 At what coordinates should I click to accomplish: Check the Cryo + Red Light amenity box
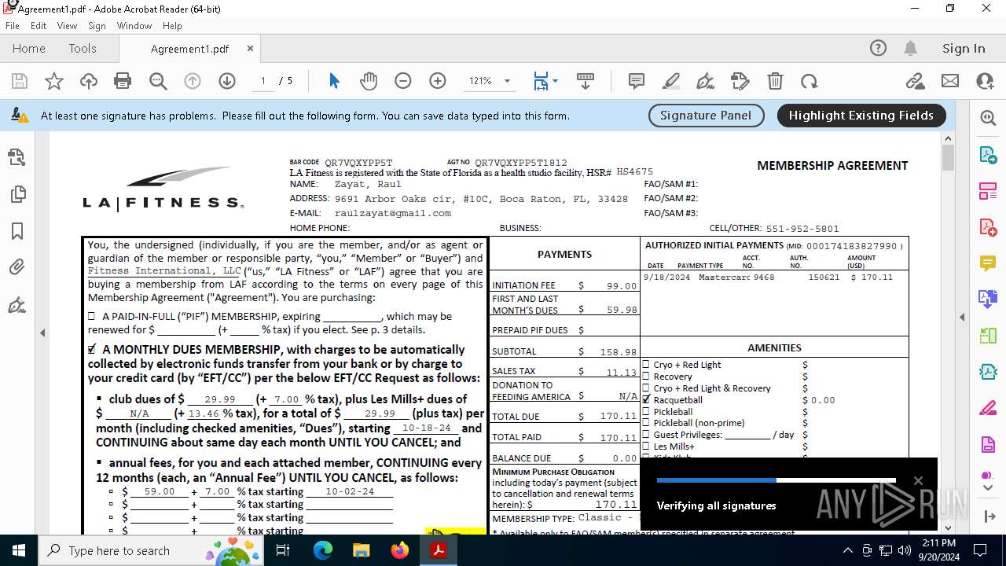point(646,365)
